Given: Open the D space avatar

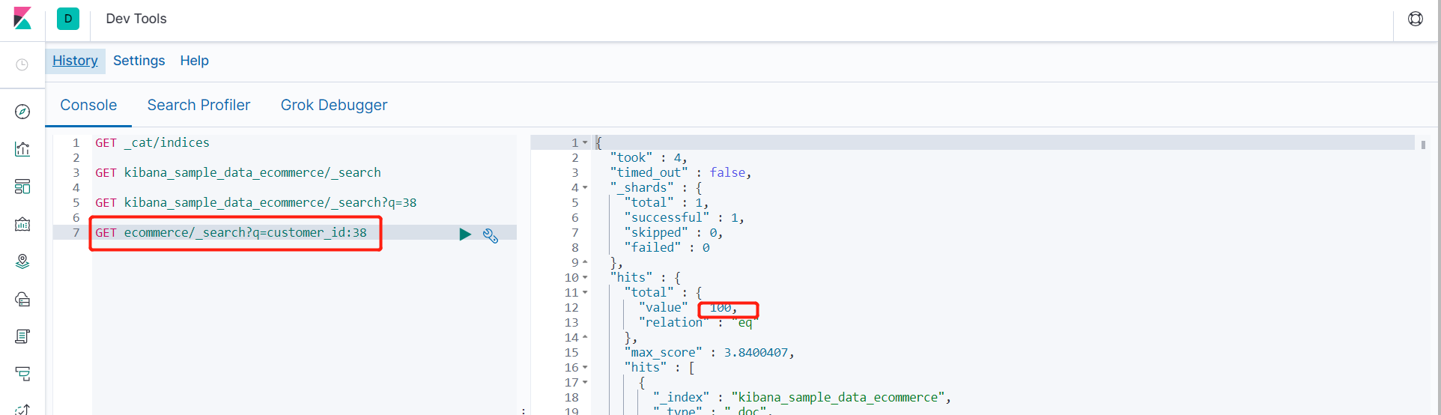Looking at the screenshot, I should [68, 19].
